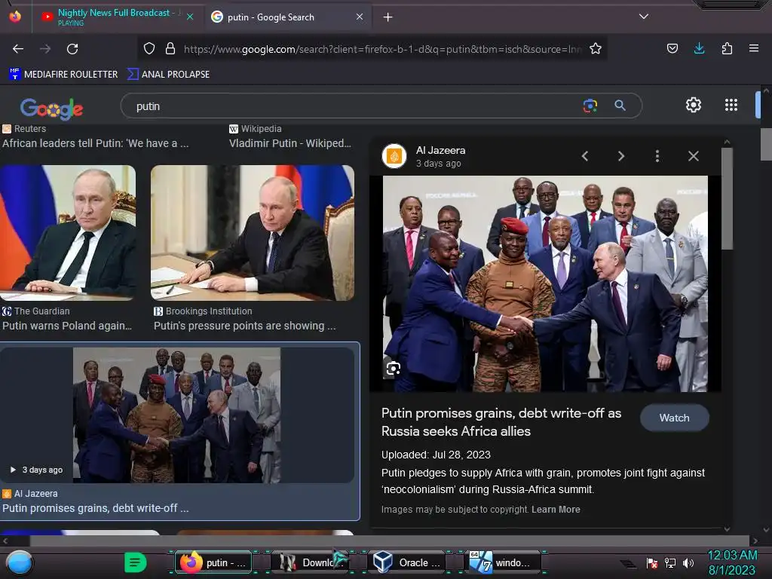Open Google quick settings gear
Viewport: 772px width, 579px height.
(694, 105)
